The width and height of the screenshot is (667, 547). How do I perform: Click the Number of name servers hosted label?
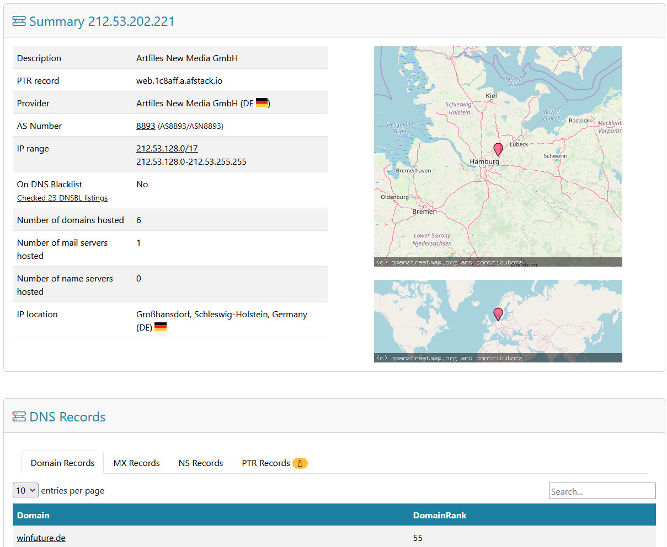point(65,285)
